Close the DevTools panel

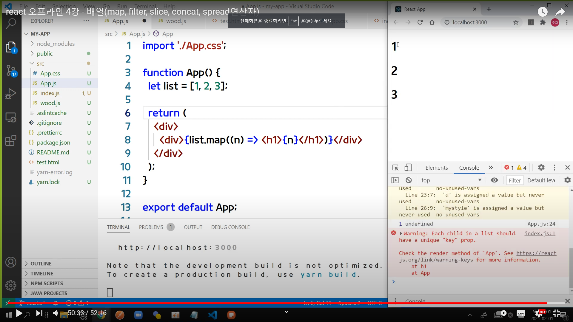(x=567, y=168)
